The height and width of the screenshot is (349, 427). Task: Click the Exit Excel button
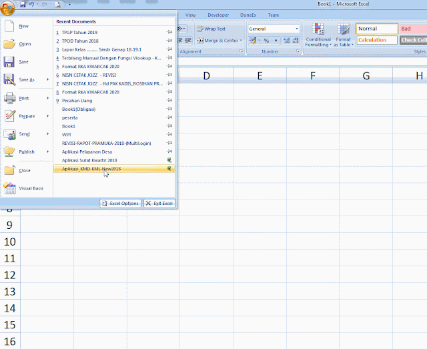click(x=159, y=204)
